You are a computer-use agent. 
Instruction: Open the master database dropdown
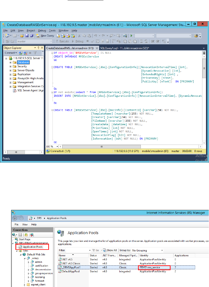(x=51, y=41)
